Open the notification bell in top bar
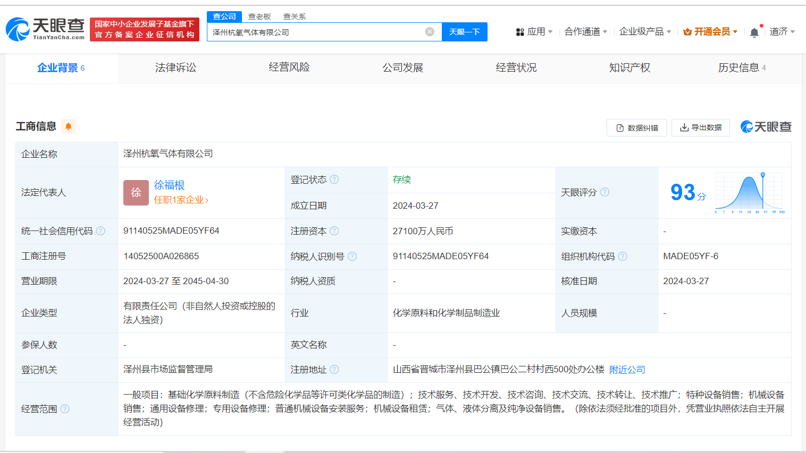 tap(754, 32)
